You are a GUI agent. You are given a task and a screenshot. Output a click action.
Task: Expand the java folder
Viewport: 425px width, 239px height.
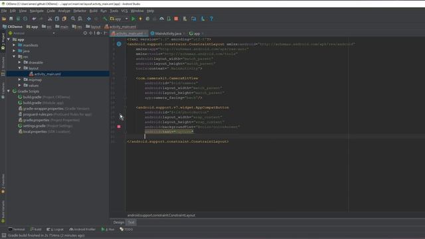14,50
